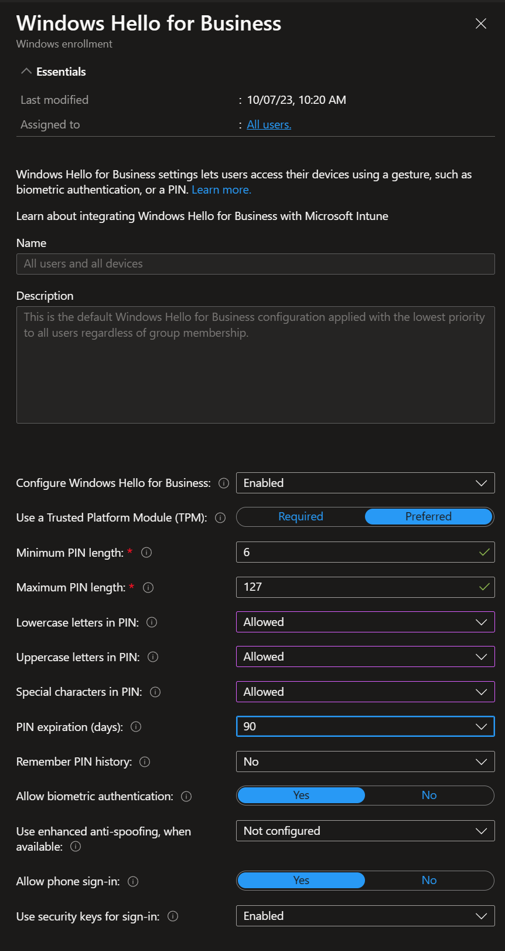Click info icon beside PIN expiration (days)
Screen dimensions: 505x951
point(136,727)
